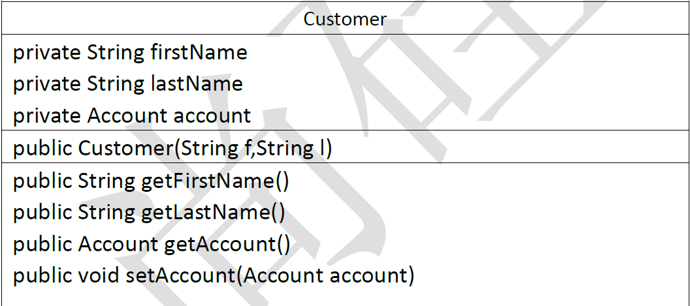Click the "String f" constructor parameter
Screen dimensions: 690x306
click(x=210, y=148)
